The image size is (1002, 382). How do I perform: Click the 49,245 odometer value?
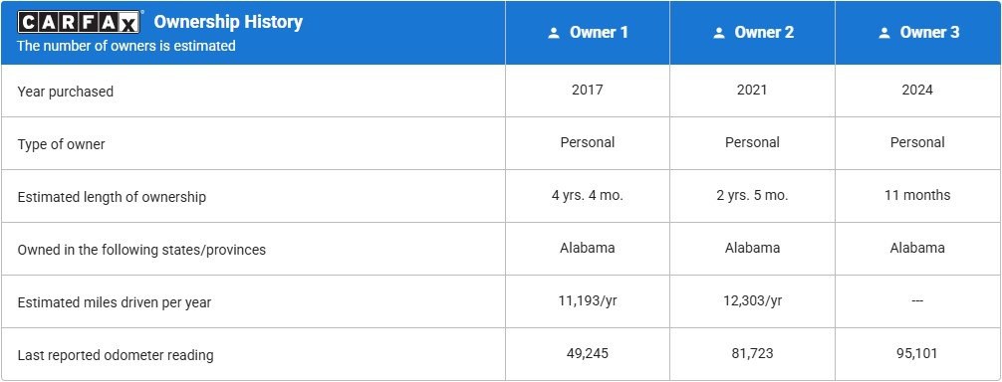pos(588,353)
